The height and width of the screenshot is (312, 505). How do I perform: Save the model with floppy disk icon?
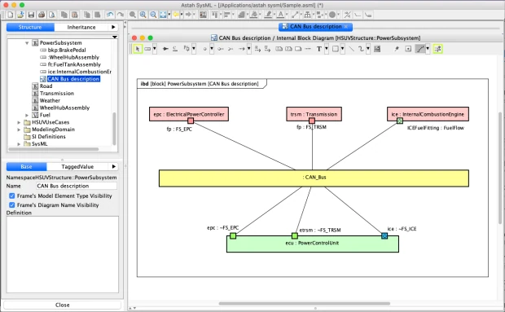point(31,15)
